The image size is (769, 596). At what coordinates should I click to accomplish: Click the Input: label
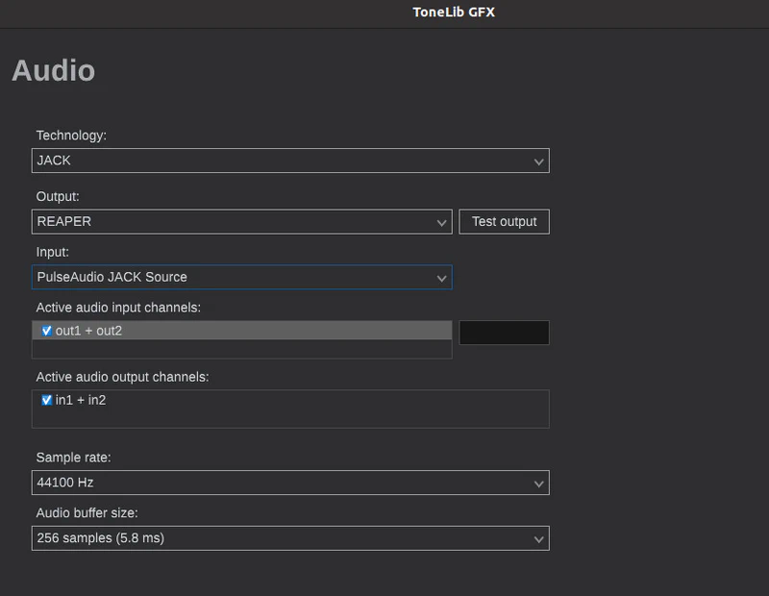(x=53, y=252)
